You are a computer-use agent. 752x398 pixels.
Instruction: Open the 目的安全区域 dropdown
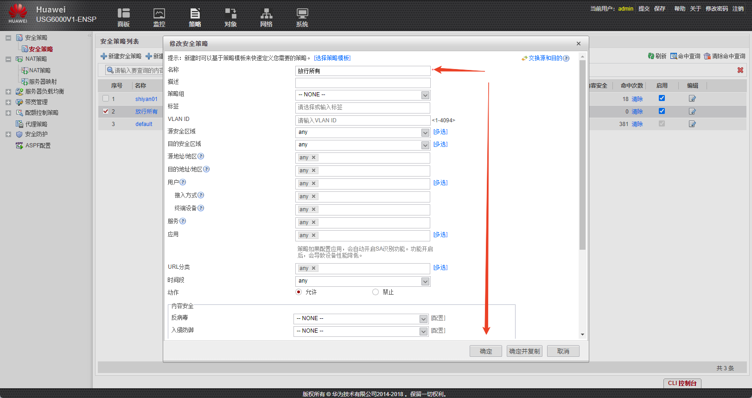425,145
